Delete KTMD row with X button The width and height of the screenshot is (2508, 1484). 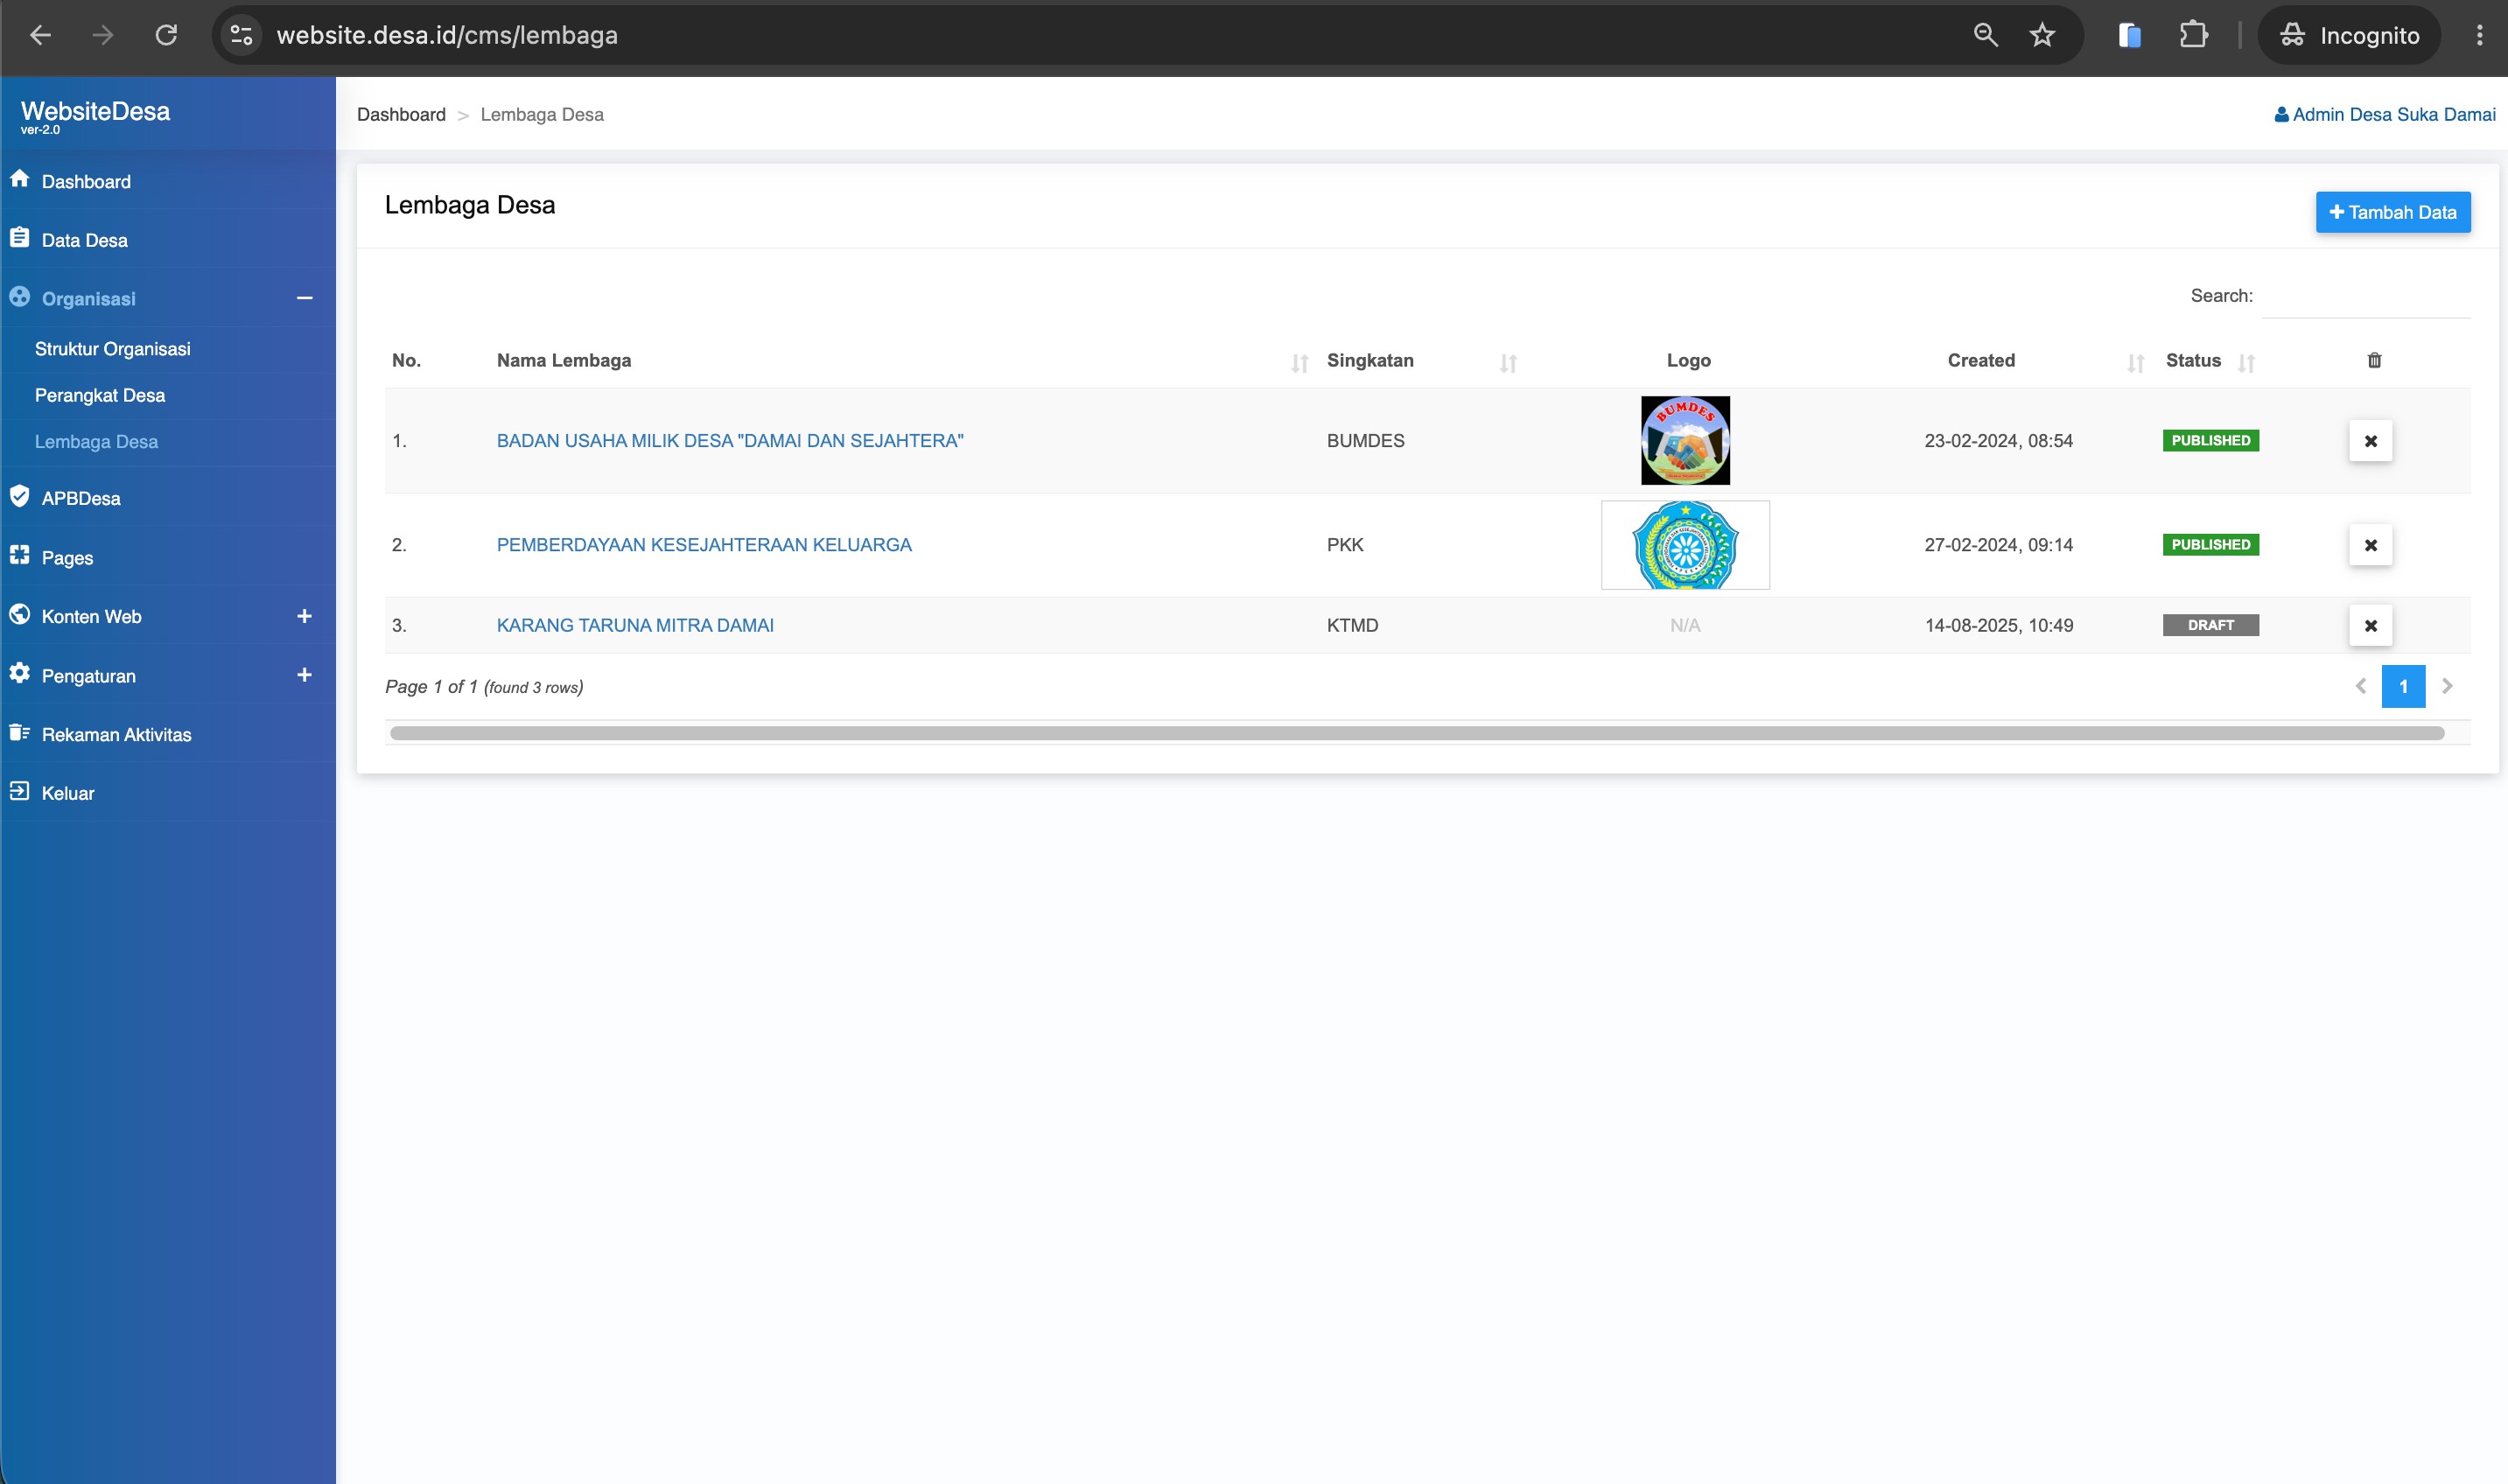click(2370, 625)
